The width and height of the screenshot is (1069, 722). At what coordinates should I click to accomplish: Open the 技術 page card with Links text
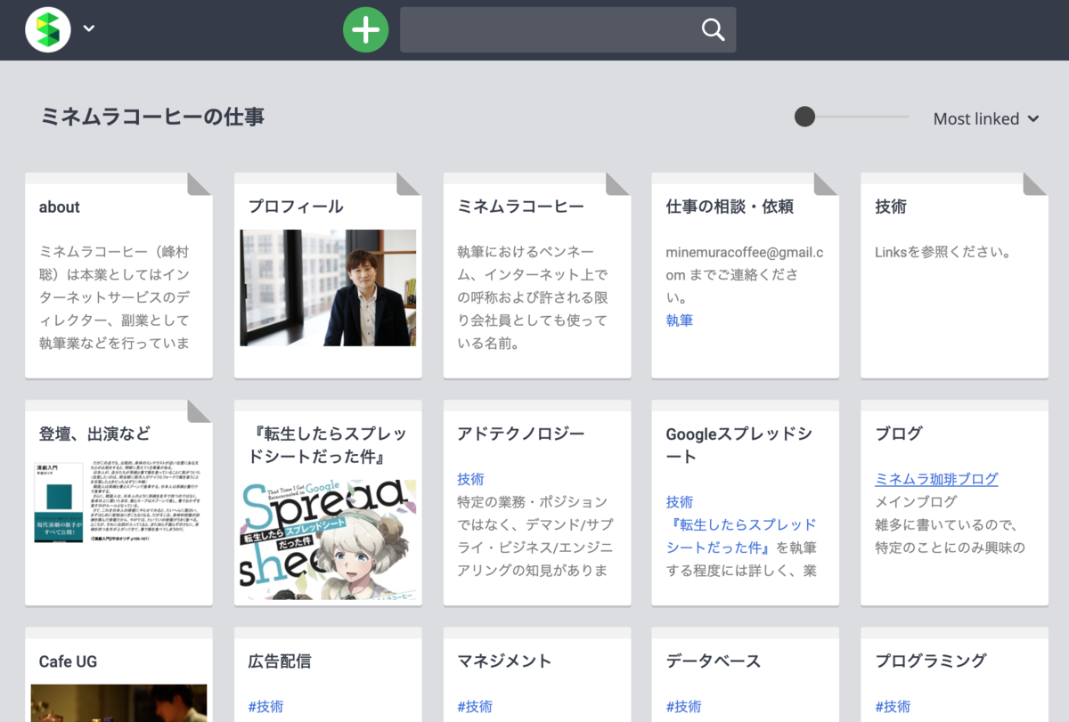pos(955,275)
